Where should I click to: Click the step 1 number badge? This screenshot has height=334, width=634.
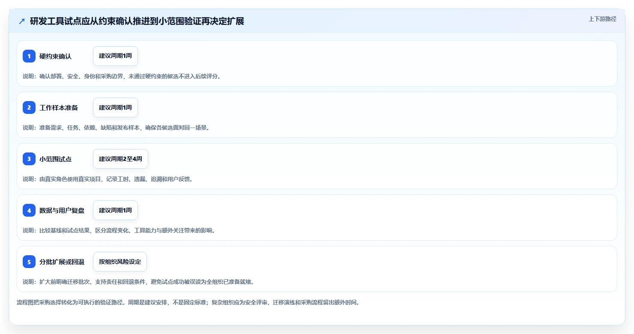pyautogui.click(x=29, y=56)
